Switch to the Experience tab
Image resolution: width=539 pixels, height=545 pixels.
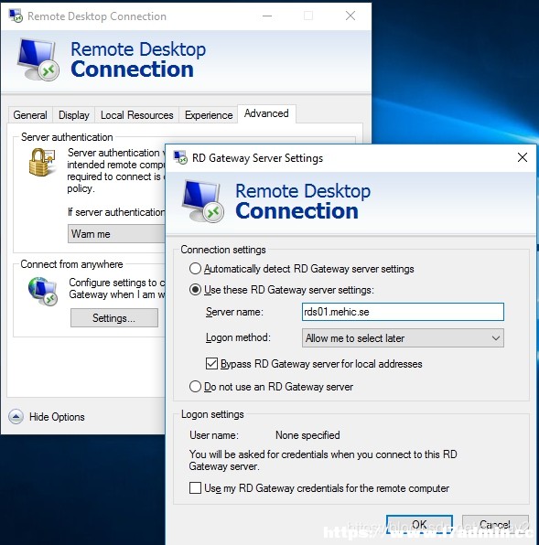tap(209, 115)
